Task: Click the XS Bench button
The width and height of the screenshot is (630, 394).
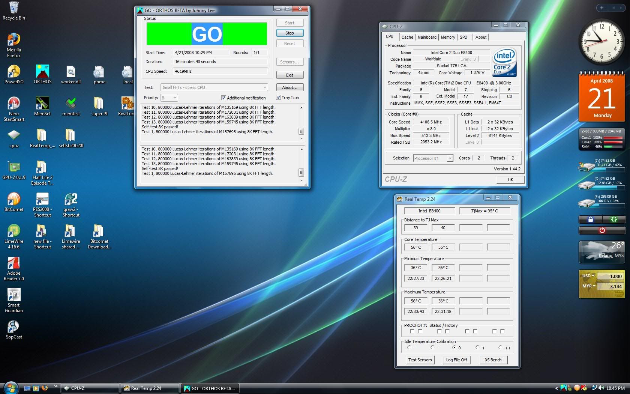Action: pyautogui.click(x=493, y=360)
